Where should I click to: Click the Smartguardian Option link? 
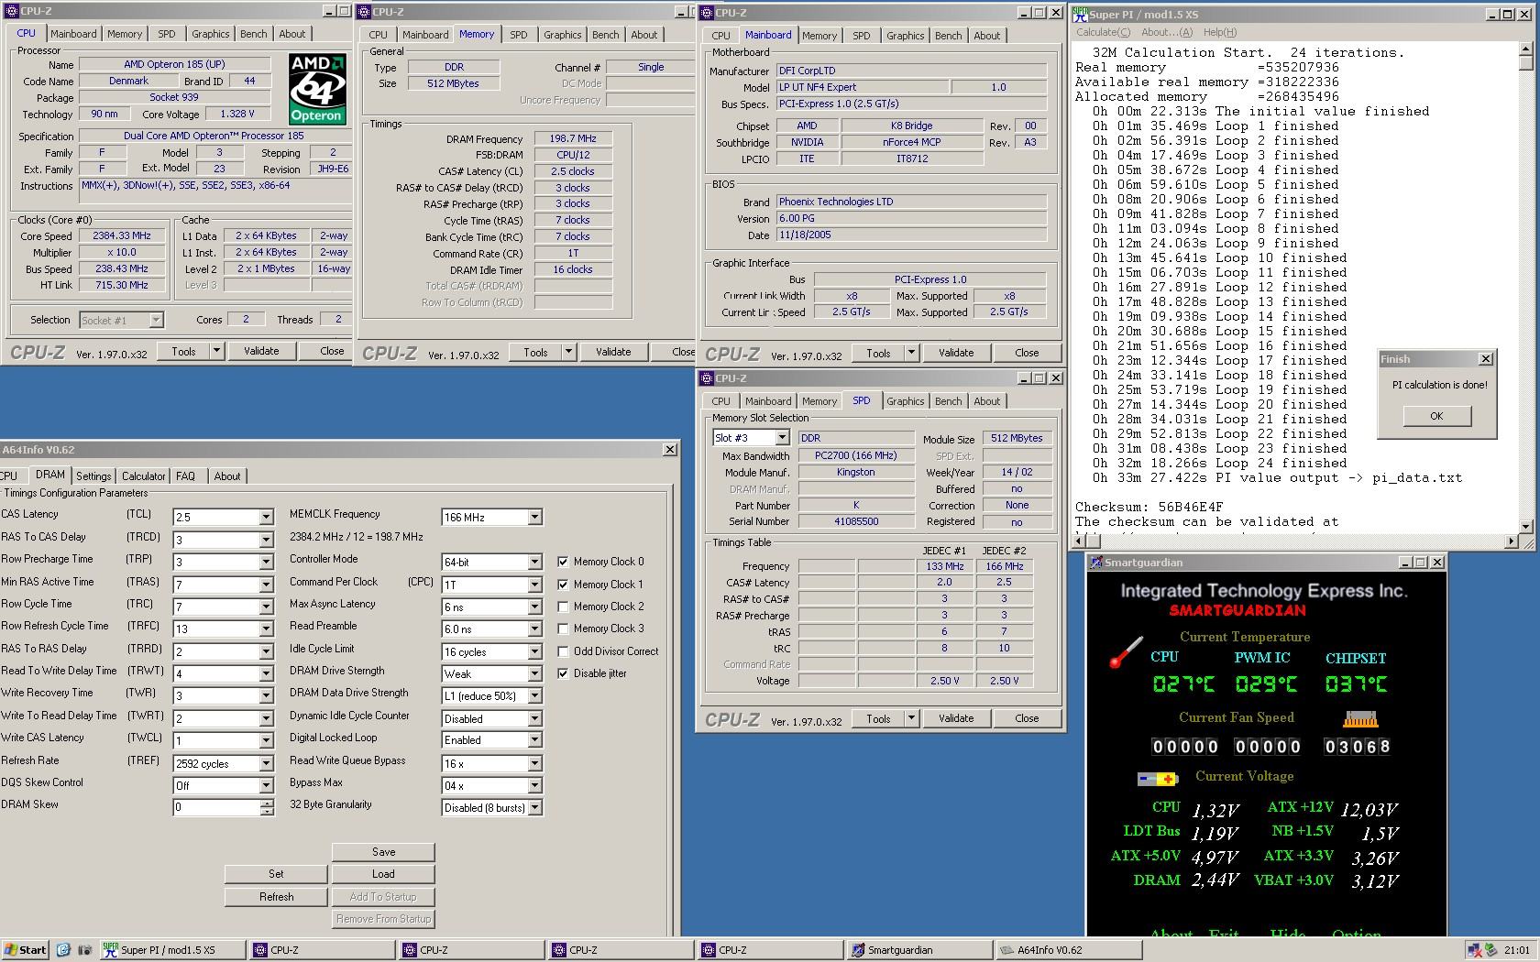1356,934
